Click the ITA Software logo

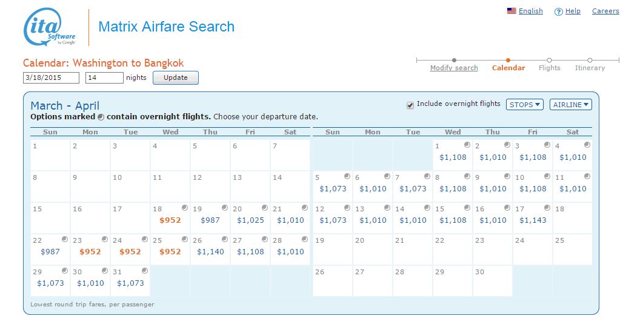pyautogui.click(x=50, y=27)
